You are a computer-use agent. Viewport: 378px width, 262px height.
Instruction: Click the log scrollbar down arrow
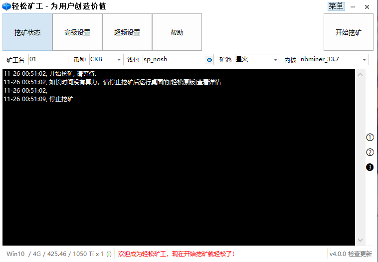[360, 240]
